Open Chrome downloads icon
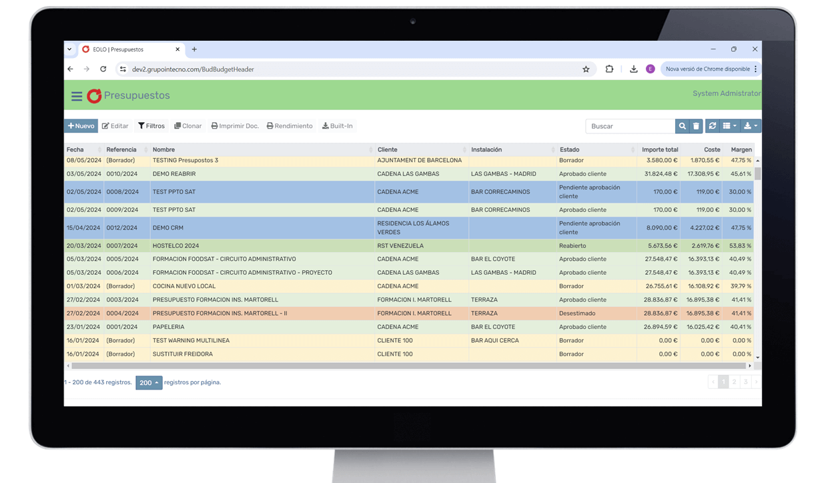826x483 pixels. (x=633, y=69)
